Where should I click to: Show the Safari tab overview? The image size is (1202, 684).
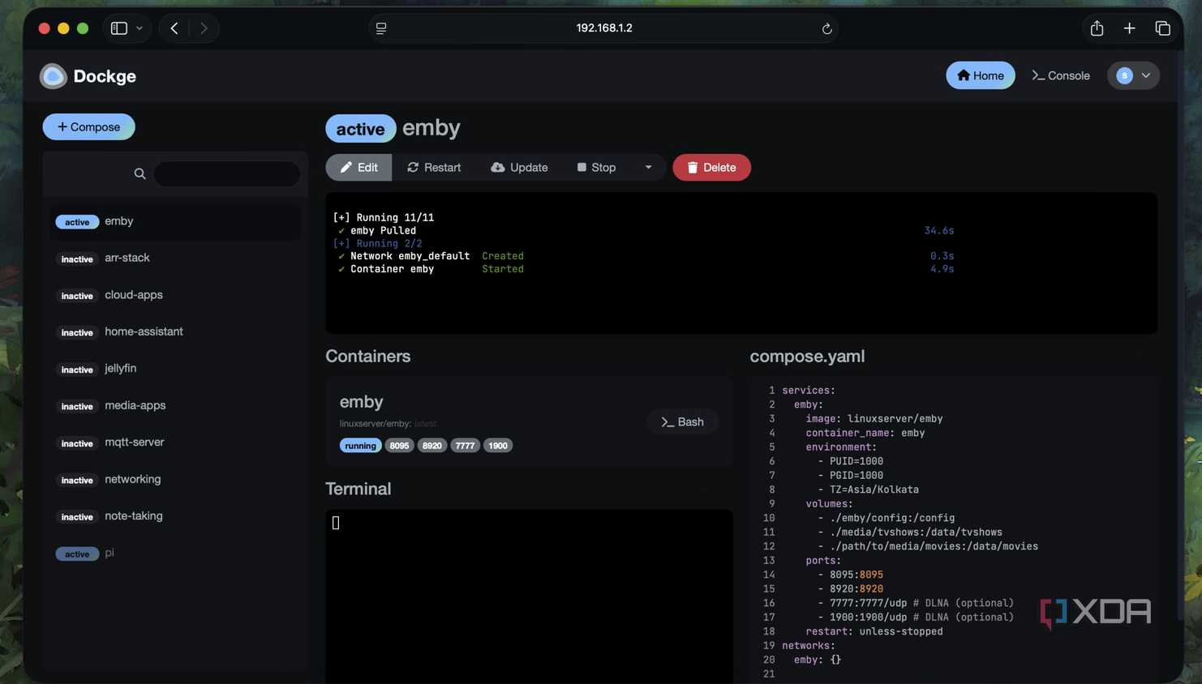(1162, 28)
